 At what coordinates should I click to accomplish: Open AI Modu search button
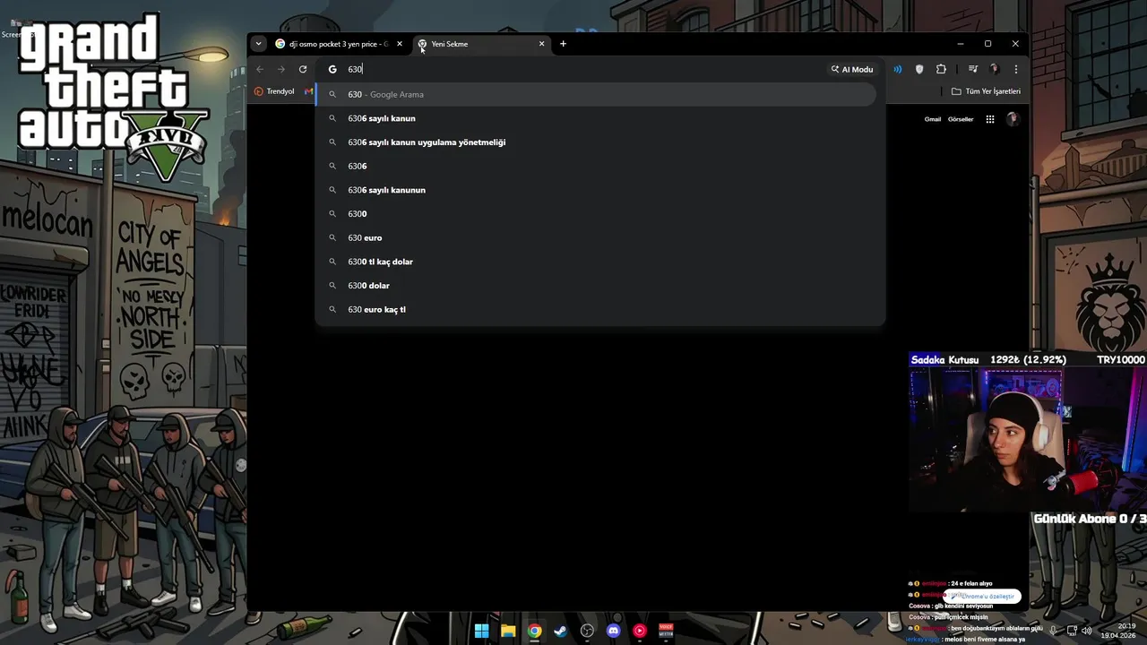(852, 69)
